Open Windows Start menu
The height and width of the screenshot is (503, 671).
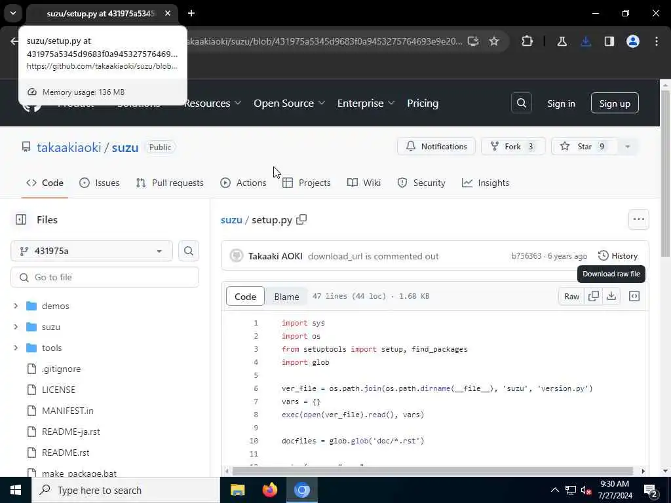[x=16, y=490]
